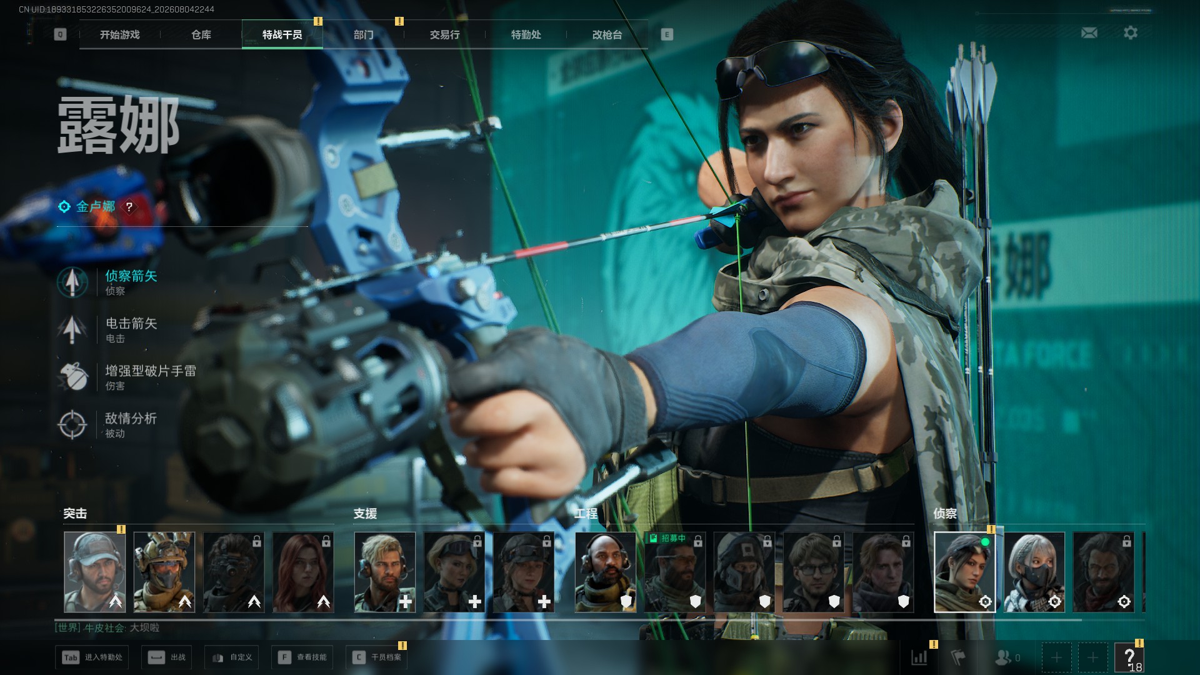Select locked red-haired assault operator
Screen dimensions: 1200x675
tap(303, 572)
